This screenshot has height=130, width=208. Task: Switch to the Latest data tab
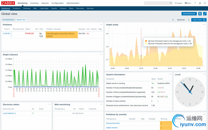pos(44,8)
